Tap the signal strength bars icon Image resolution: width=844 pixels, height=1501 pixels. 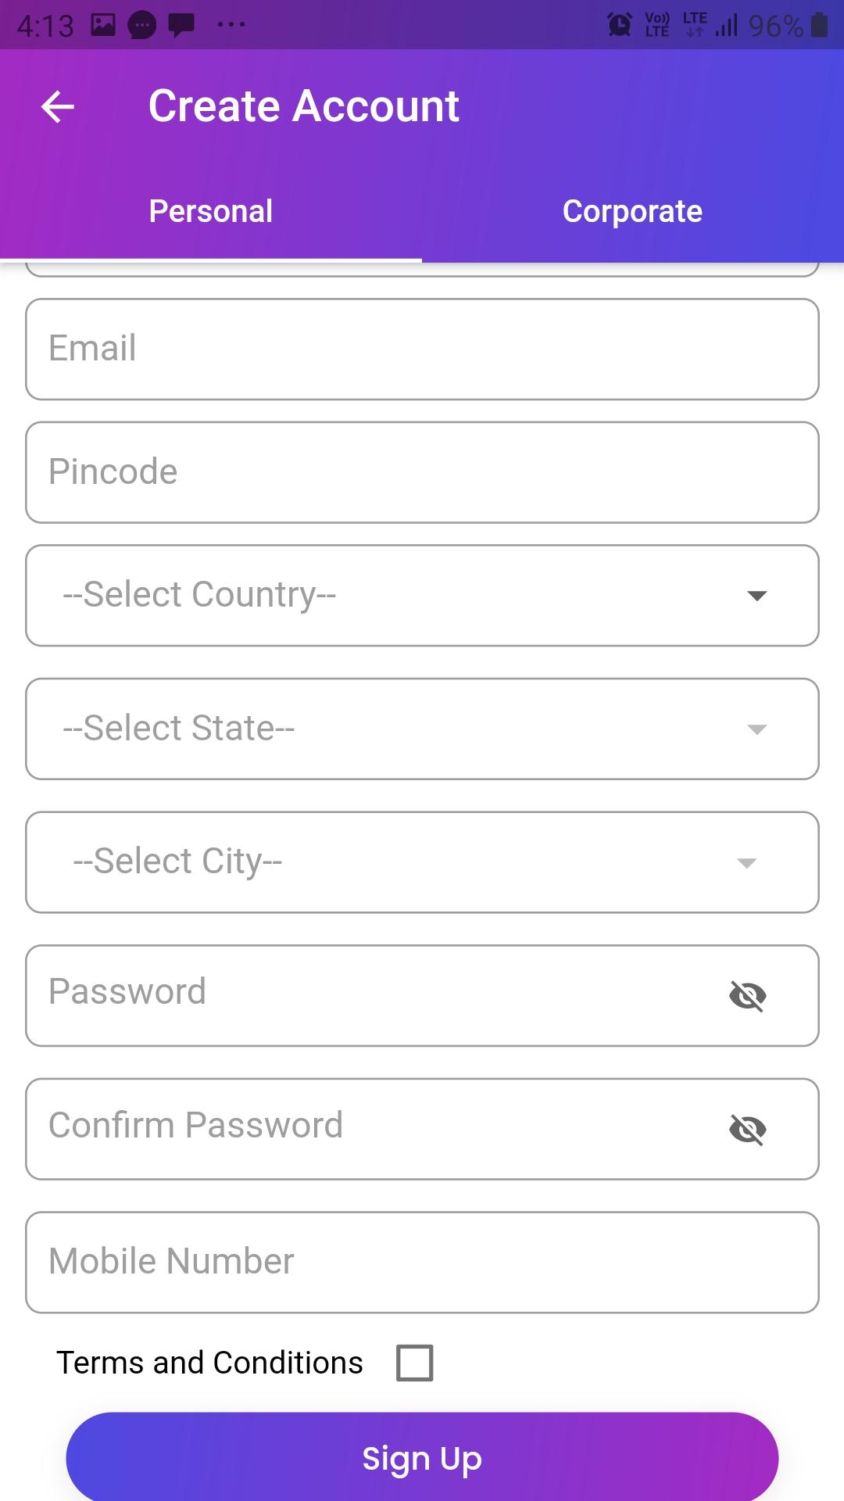tap(726, 25)
